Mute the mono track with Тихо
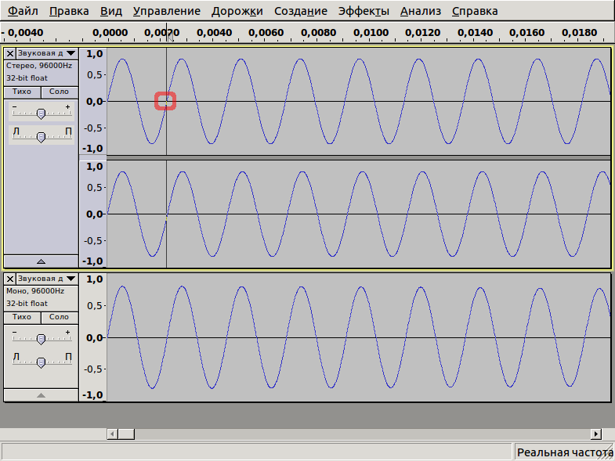 (x=22, y=317)
